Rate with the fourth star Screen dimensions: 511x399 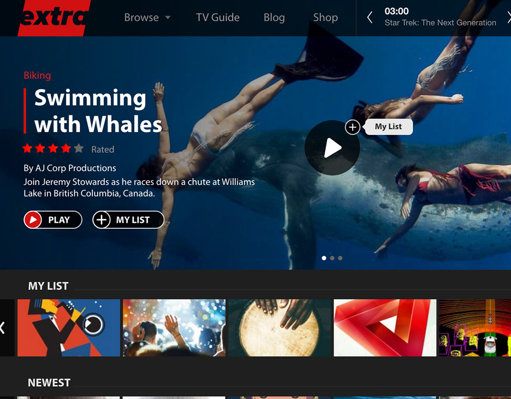[66, 148]
